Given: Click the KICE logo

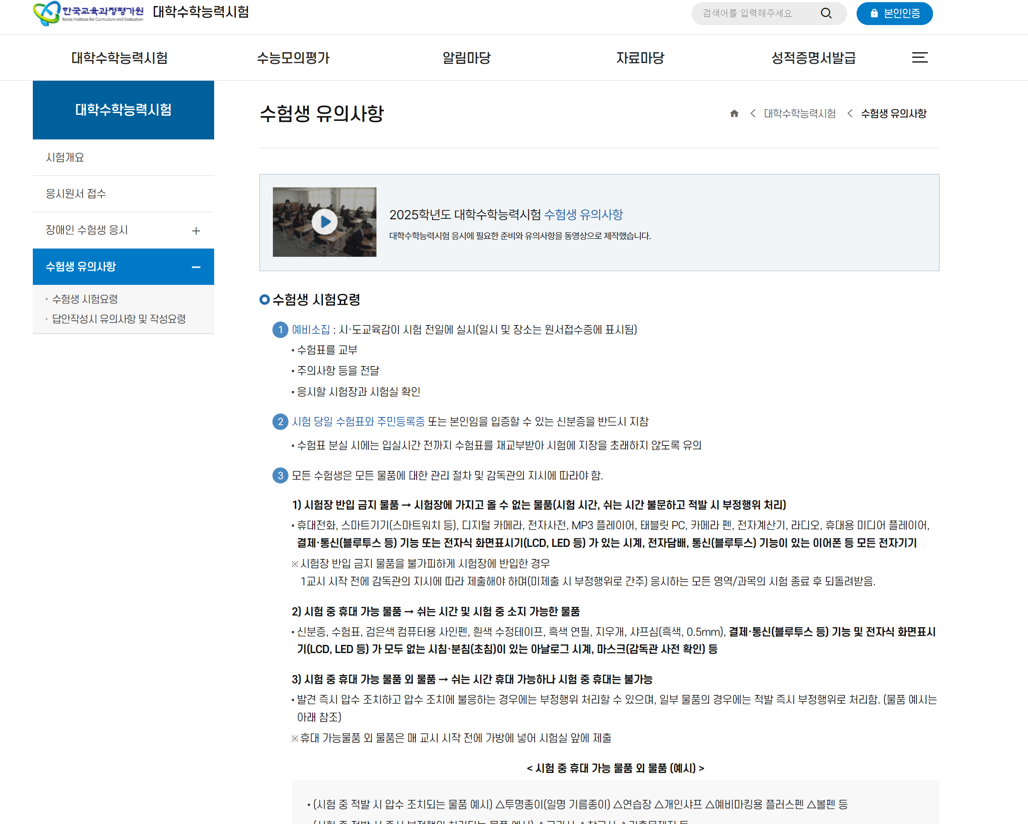Looking at the screenshot, I should click(88, 13).
